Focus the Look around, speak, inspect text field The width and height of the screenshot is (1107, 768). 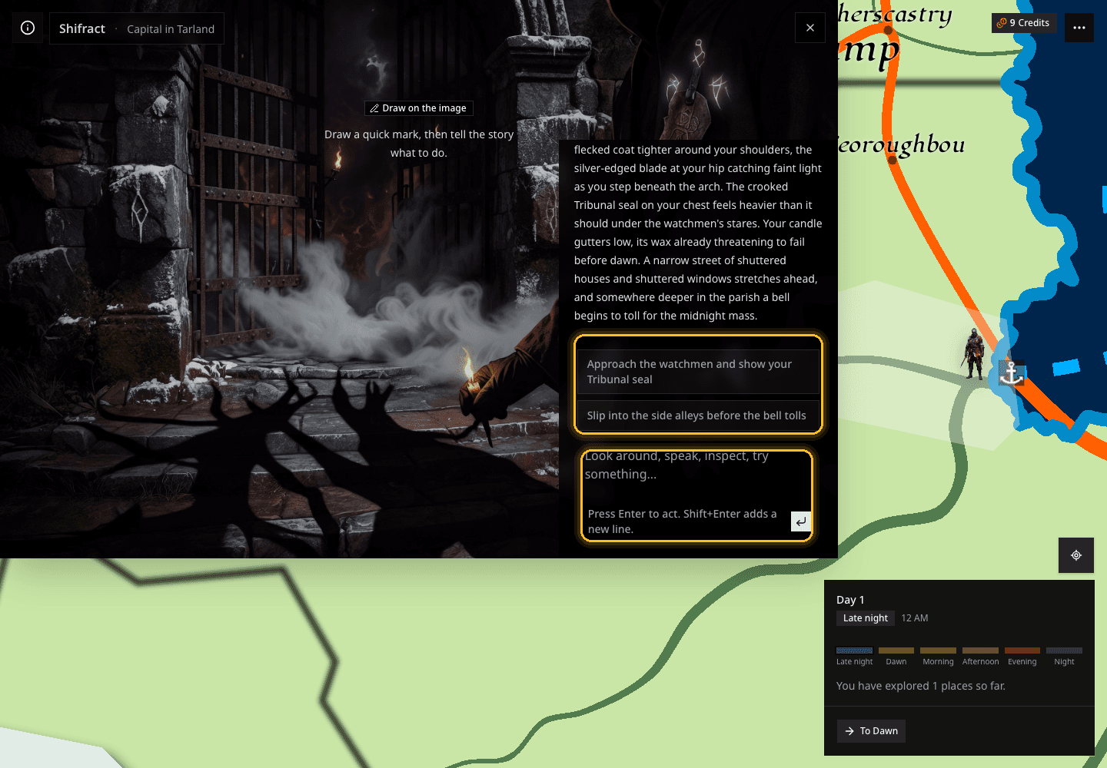click(x=696, y=476)
